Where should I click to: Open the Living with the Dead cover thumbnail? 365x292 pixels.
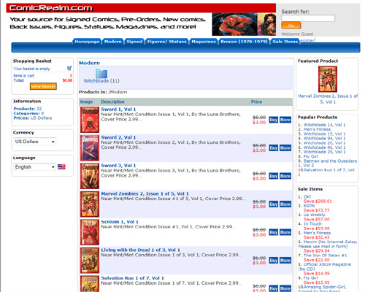(90, 261)
